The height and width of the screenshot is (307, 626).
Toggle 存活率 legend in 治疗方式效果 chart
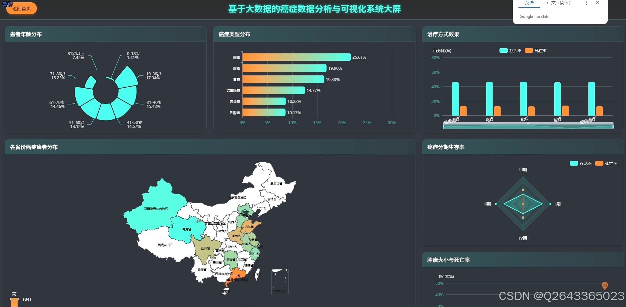click(510, 50)
